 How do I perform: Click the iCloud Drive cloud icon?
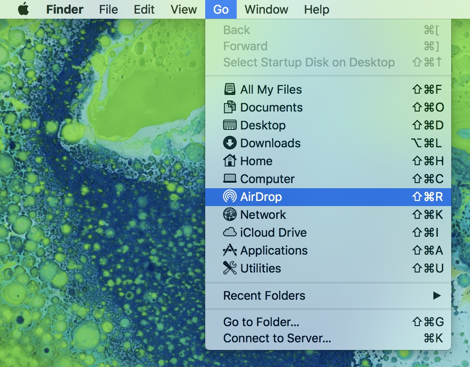click(229, 232)
